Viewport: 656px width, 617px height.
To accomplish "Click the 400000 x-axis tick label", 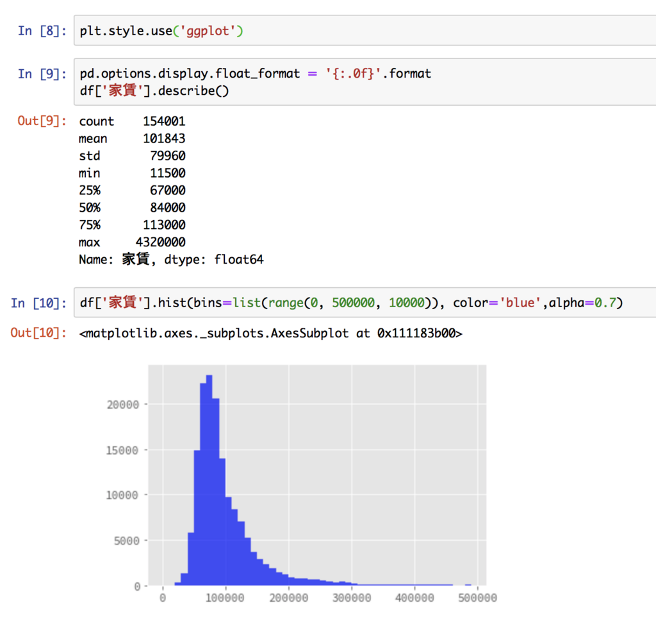I will 414,598.
